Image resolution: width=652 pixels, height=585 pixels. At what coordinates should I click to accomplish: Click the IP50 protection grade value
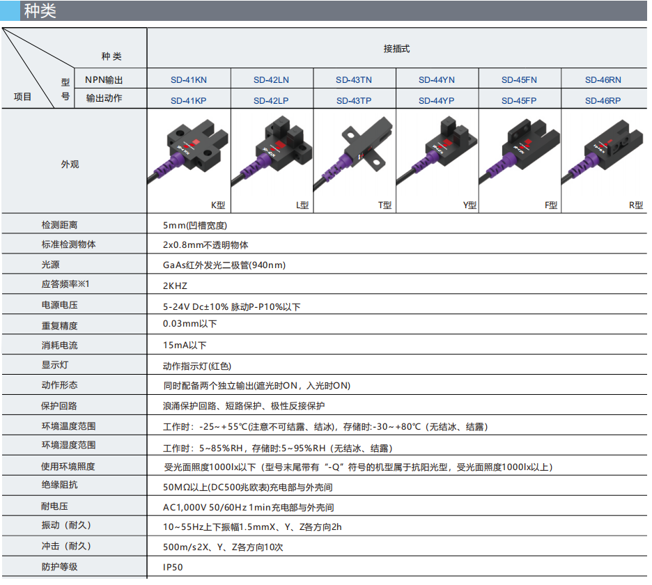[173, 568]
